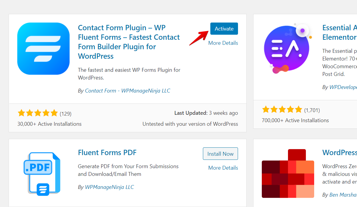Viewport: 357px width, 207px height.
Task: Click the purple badge on Essential Addons logo
Action: click(302, 30)
